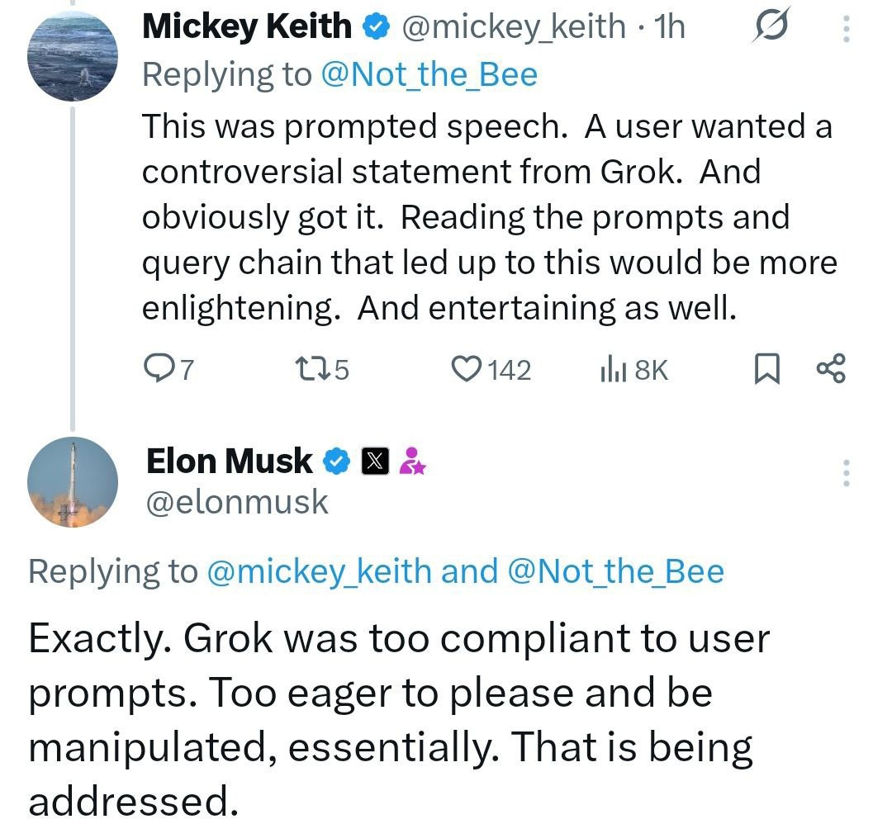Open Elon Musk's rocket profile picture
The image size is (892, 838).
(x=73, y=482)
